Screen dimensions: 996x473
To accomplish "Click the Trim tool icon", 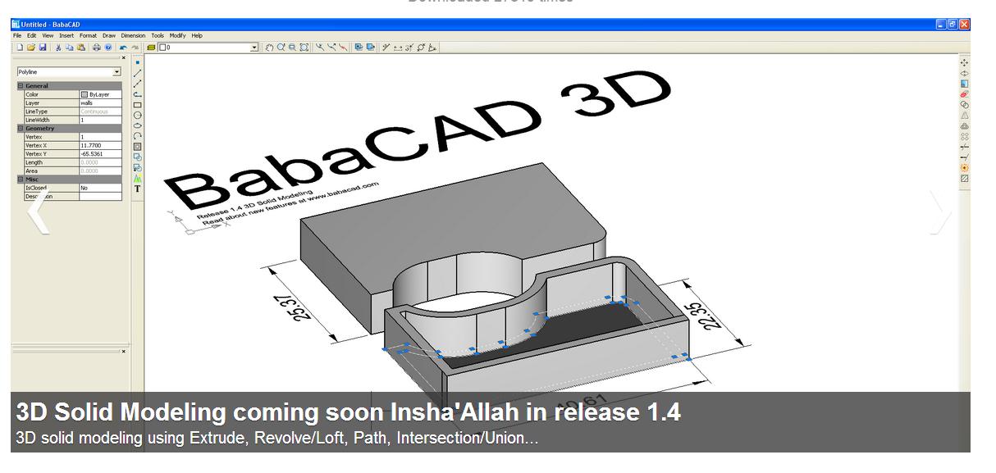I will 965,147.
